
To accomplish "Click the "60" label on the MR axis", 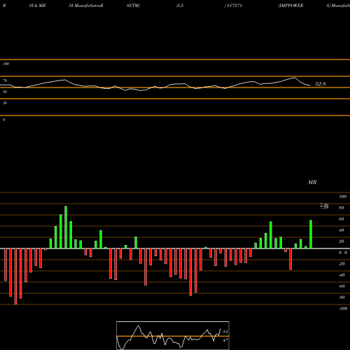I will pos(342,219).
